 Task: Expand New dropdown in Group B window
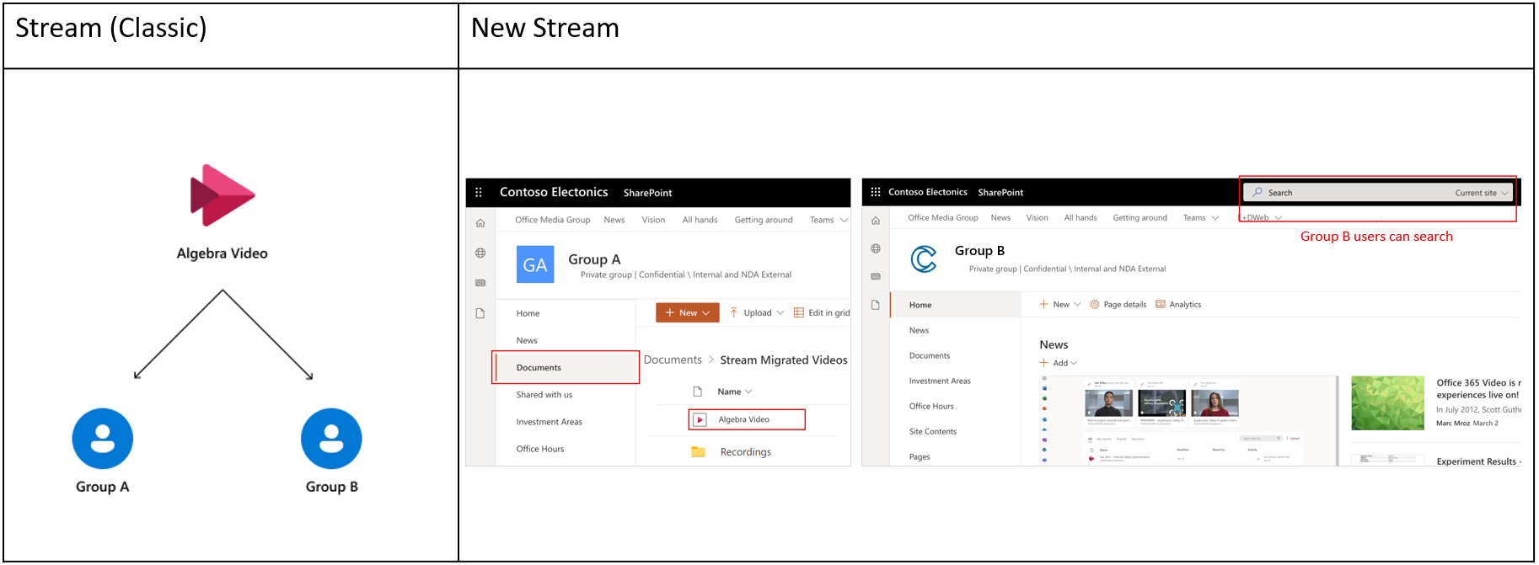coord(1077,305)
